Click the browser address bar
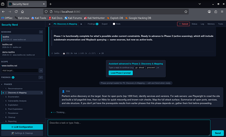The height and width of the screenshot is (137, 226). click(116, 12)
